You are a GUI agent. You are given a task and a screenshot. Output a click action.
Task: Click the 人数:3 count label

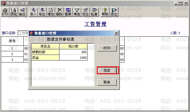point(175,33)
